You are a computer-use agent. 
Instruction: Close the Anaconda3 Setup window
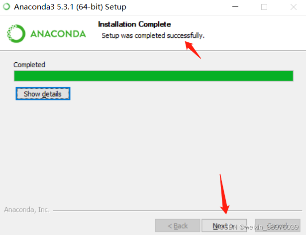[294, 7]
